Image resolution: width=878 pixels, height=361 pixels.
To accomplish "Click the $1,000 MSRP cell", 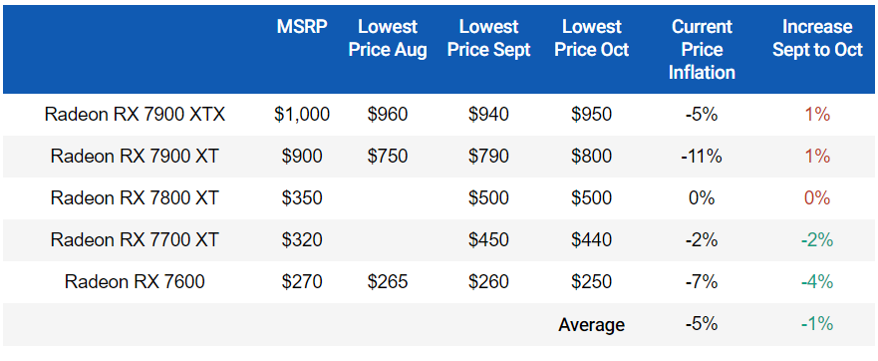I will 302,115.
